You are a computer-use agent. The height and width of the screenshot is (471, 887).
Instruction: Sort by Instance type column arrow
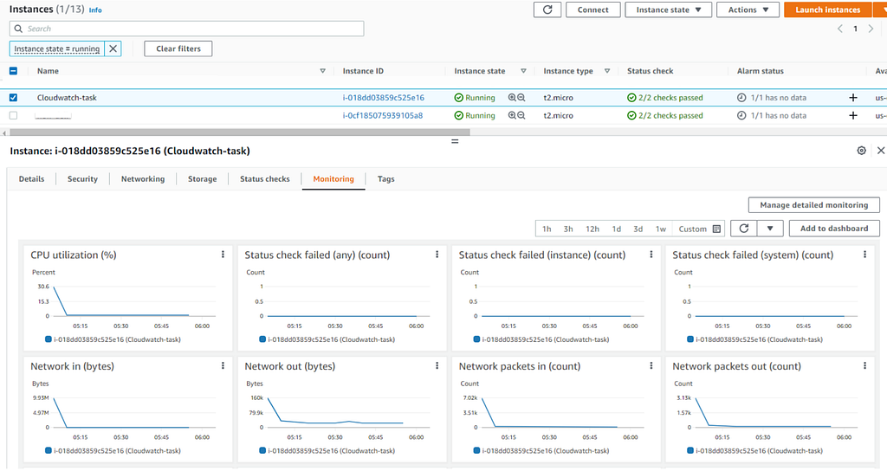click(607, 71)
